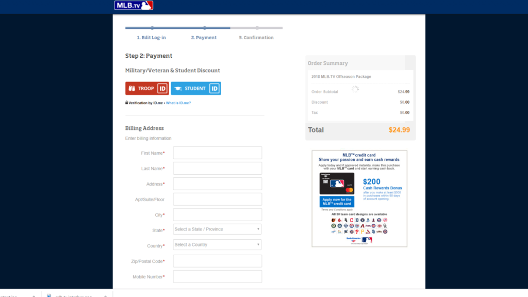The width and height of the screenshot is (528, 297).
Task: Click the second progress bar step marker
Action: click(204, 28)
